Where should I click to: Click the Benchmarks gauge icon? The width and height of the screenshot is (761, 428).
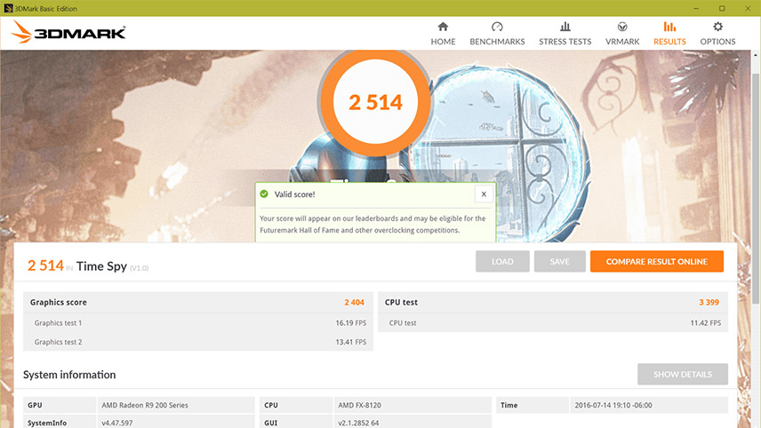[x=497, y=26]
